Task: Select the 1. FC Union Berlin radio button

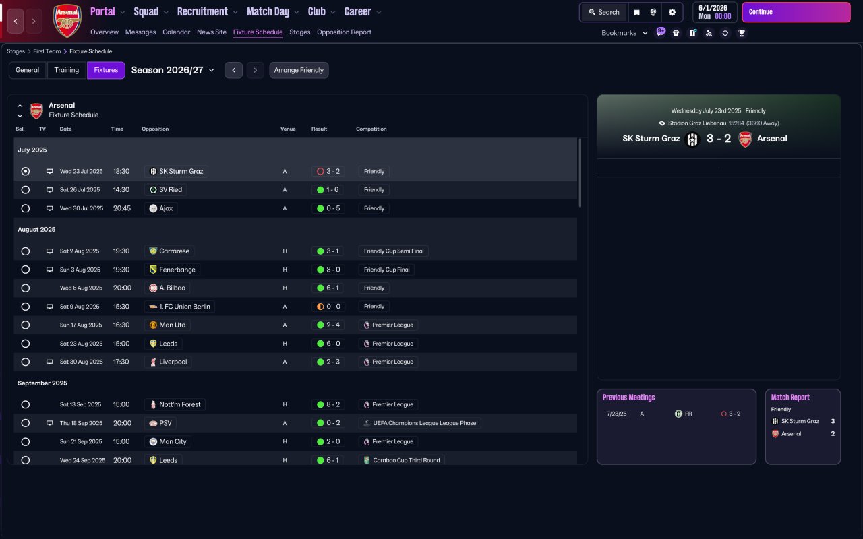Action: coord(26,307)
